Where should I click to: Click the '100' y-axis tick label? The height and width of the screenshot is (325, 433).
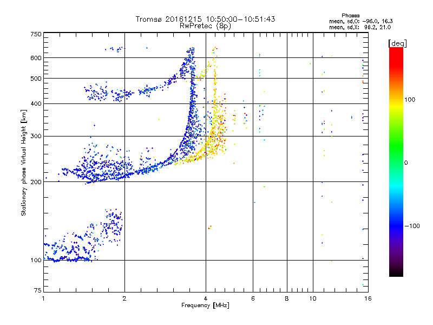coord(36,260)
